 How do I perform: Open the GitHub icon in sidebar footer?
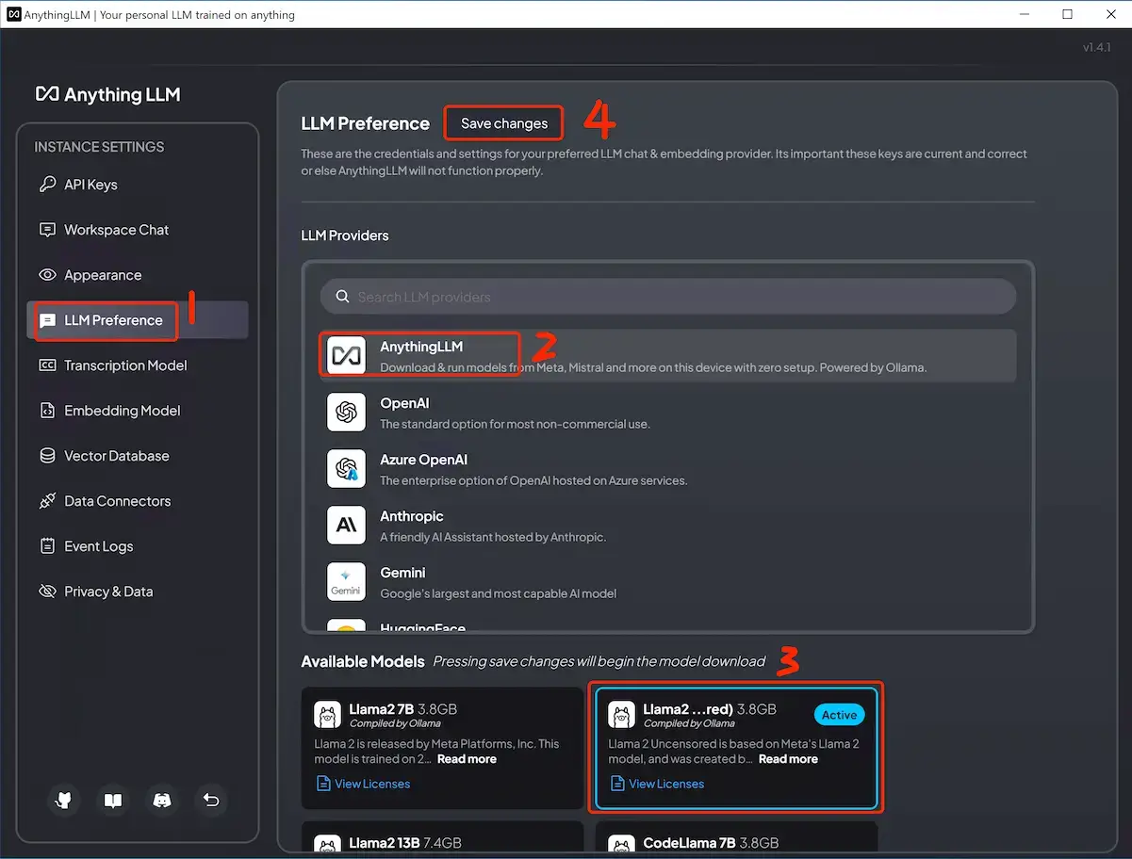[x=64, y=800]
